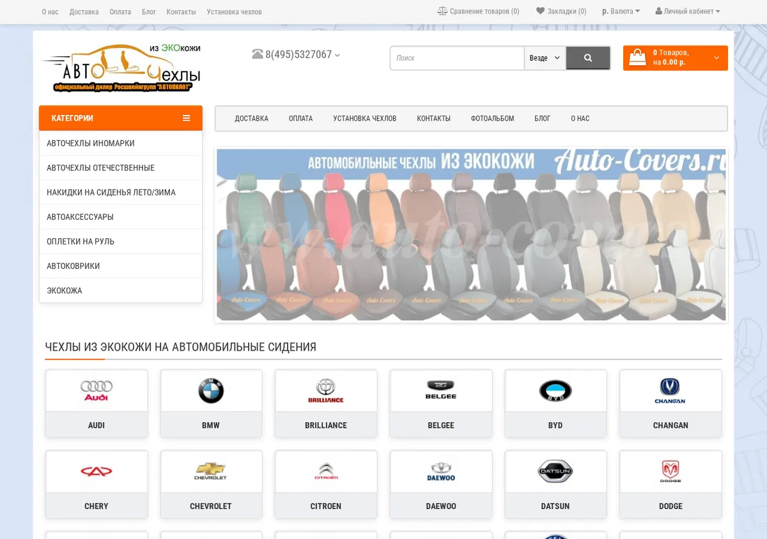Click the BMW brand logo
Image resolution: width=767 pixels, height=539 pixels.
211,391
